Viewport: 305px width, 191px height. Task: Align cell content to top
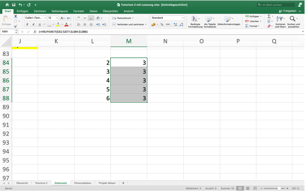point(78,18)
